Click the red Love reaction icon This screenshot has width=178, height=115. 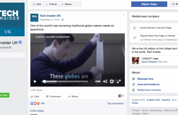click(35, 103)
